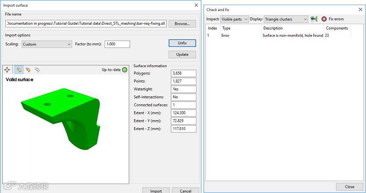Screen dimensions: 366x193
Task: Click the Self-intersections value field No
Action: [184, 97]
